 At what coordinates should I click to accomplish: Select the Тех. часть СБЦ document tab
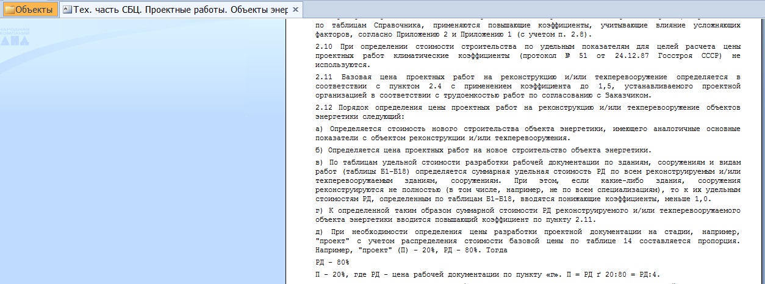[181, 9]
